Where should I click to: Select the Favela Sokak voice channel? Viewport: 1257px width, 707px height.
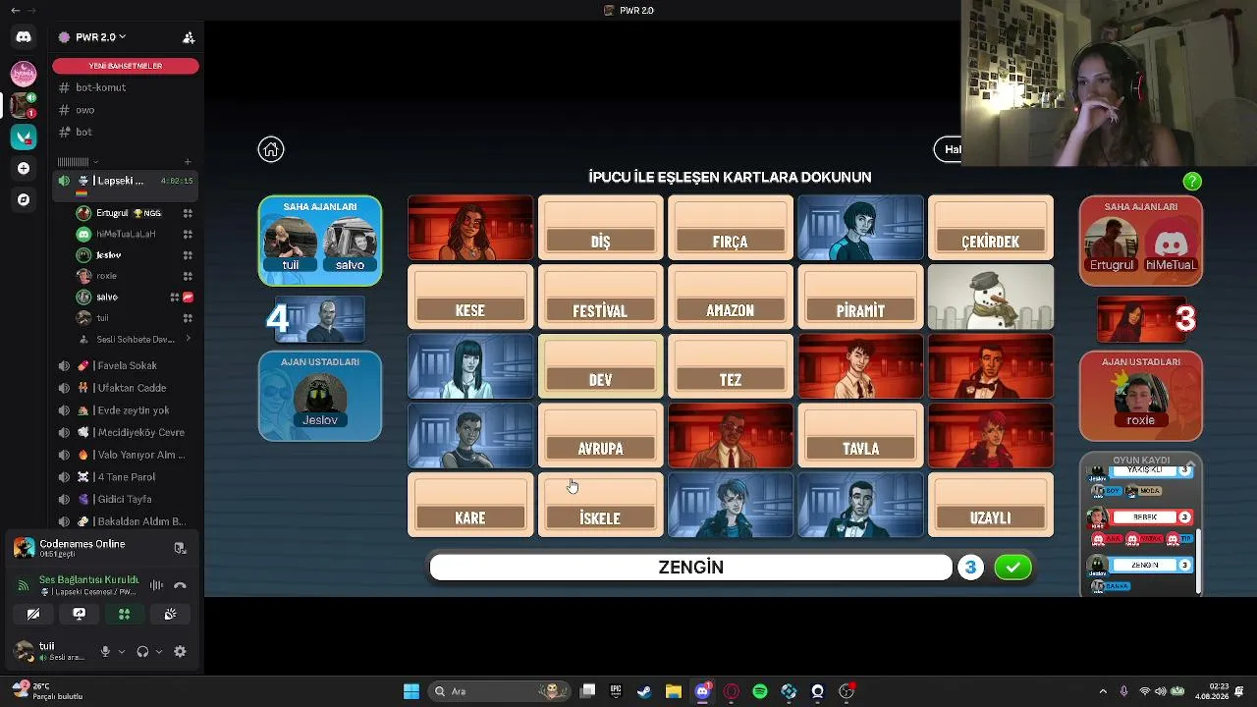click(127, 366)
